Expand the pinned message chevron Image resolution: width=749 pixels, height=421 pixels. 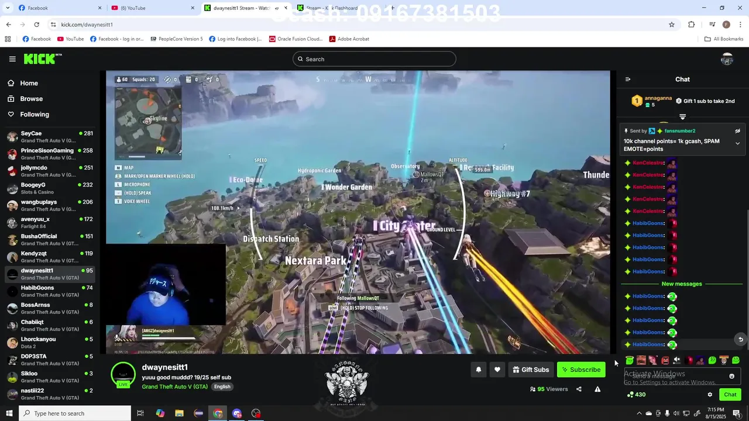pos(737,143)
